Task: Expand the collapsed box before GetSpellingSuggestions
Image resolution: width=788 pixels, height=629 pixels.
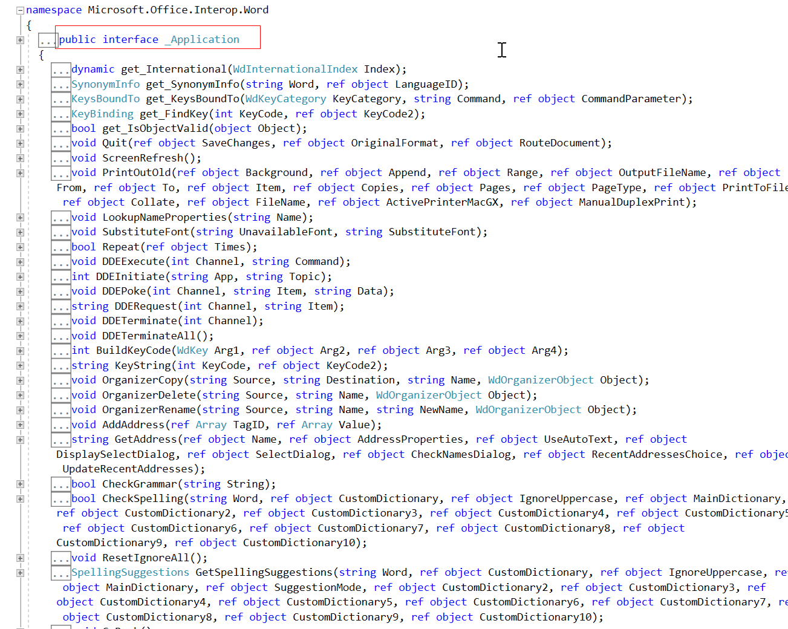Action: pos(61,572)
